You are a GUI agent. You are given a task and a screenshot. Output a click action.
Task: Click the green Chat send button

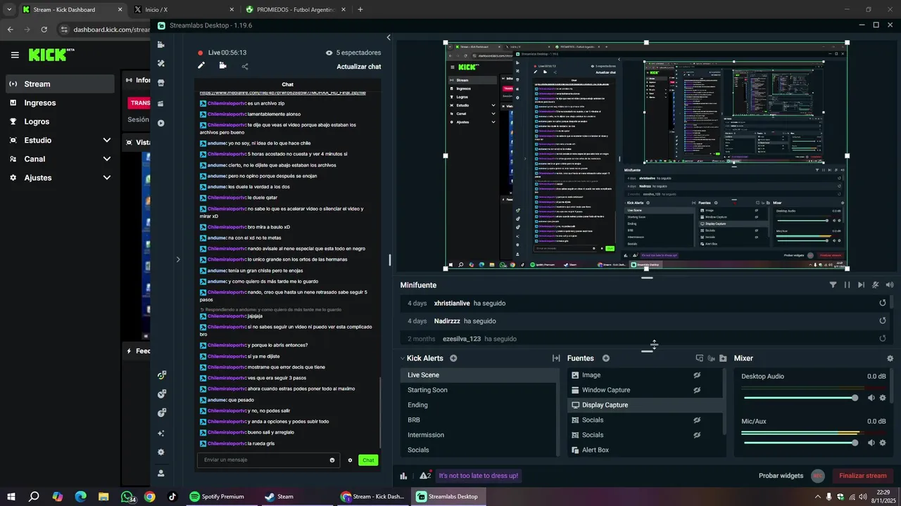pos(368,460)
